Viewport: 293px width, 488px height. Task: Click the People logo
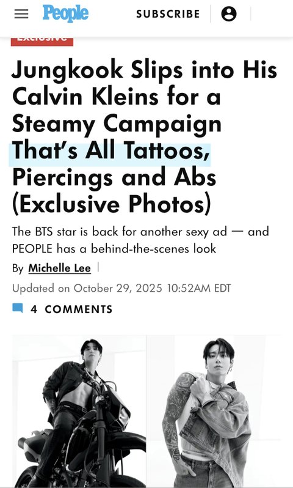[65, 13]
